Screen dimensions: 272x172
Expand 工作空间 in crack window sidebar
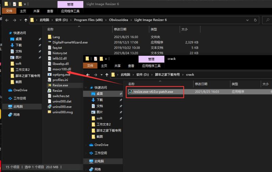[86, 153]
